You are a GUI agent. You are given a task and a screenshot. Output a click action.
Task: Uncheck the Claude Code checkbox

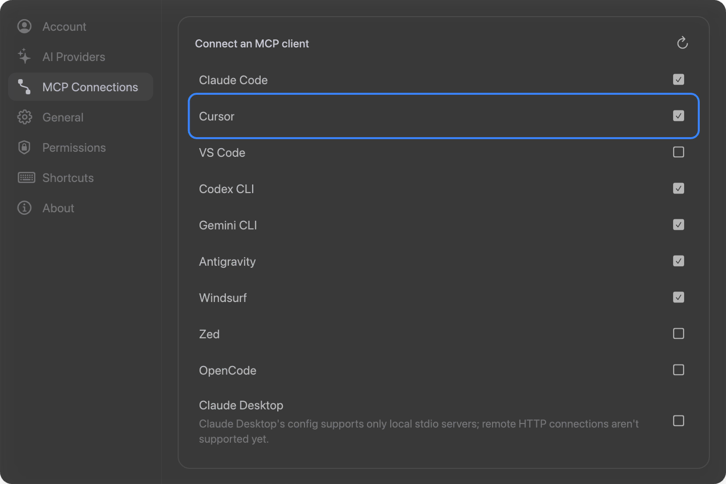pyautogui.click(x=679, y=80)
